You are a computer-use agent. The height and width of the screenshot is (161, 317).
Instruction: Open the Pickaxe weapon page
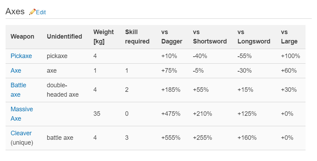tap(21, 56)
